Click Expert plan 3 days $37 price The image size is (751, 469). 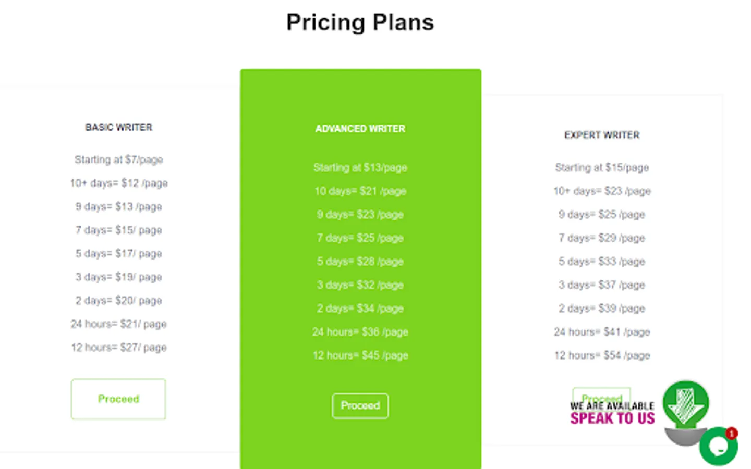pos(602,285)
